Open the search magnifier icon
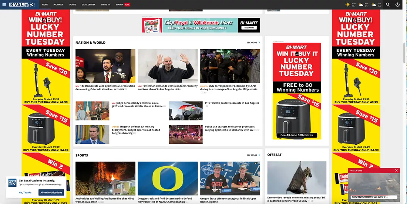 coord(388,5)
